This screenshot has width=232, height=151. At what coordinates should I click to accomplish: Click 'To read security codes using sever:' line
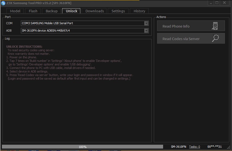(31, 50)
